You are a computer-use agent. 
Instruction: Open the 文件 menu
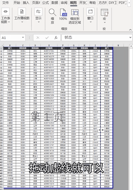[5, 3]
